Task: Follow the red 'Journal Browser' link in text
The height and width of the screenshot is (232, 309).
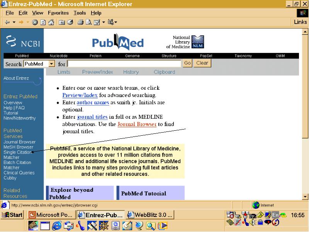Action: click(137, 124)
